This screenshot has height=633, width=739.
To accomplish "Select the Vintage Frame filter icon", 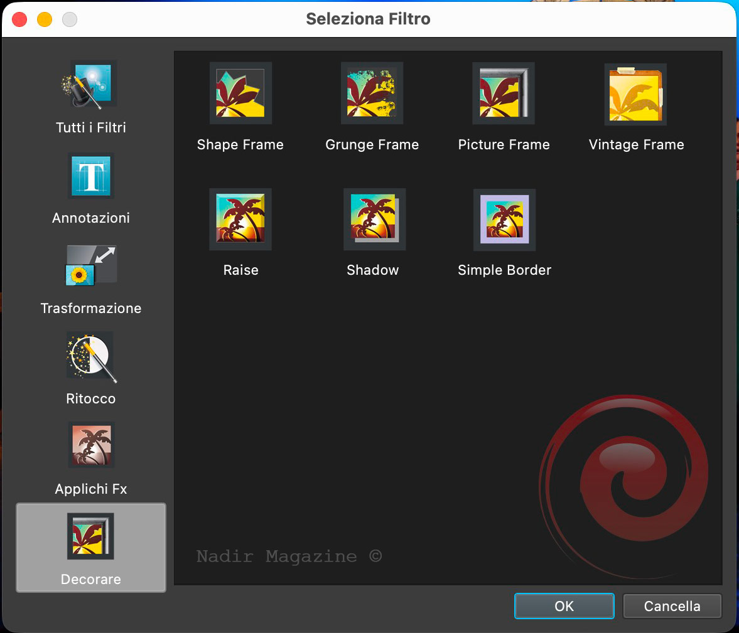I will coord(635,94).
